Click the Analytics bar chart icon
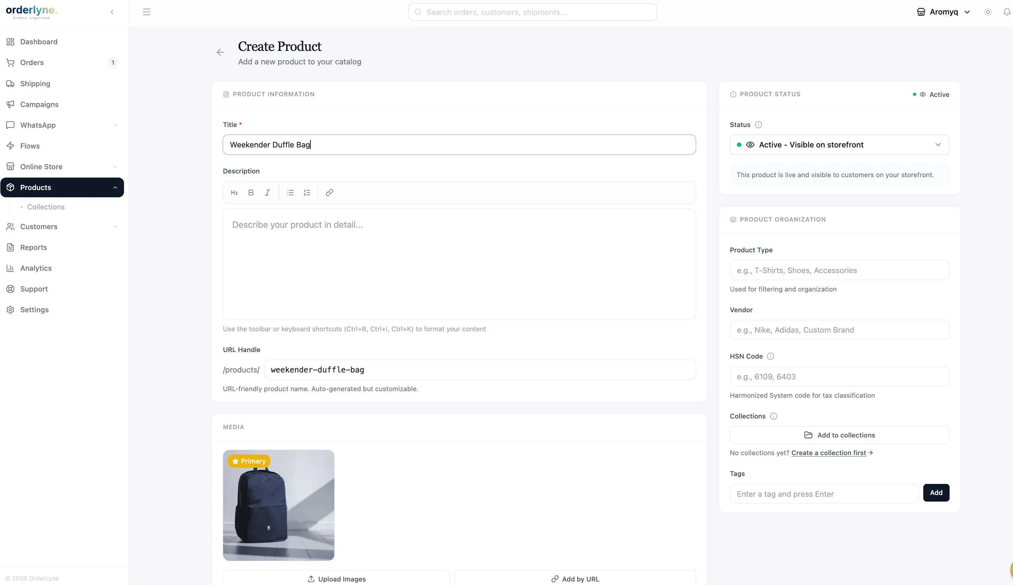Image resolution: width=1013 pixels, height=585 pixels. pyautogui.click(x=10, y=268)
